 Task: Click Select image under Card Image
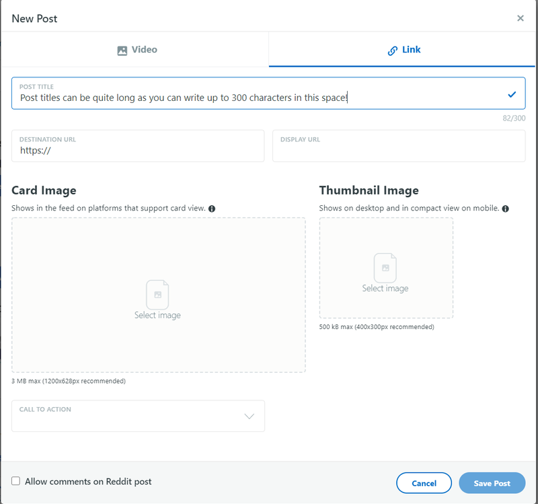point(157,315)
